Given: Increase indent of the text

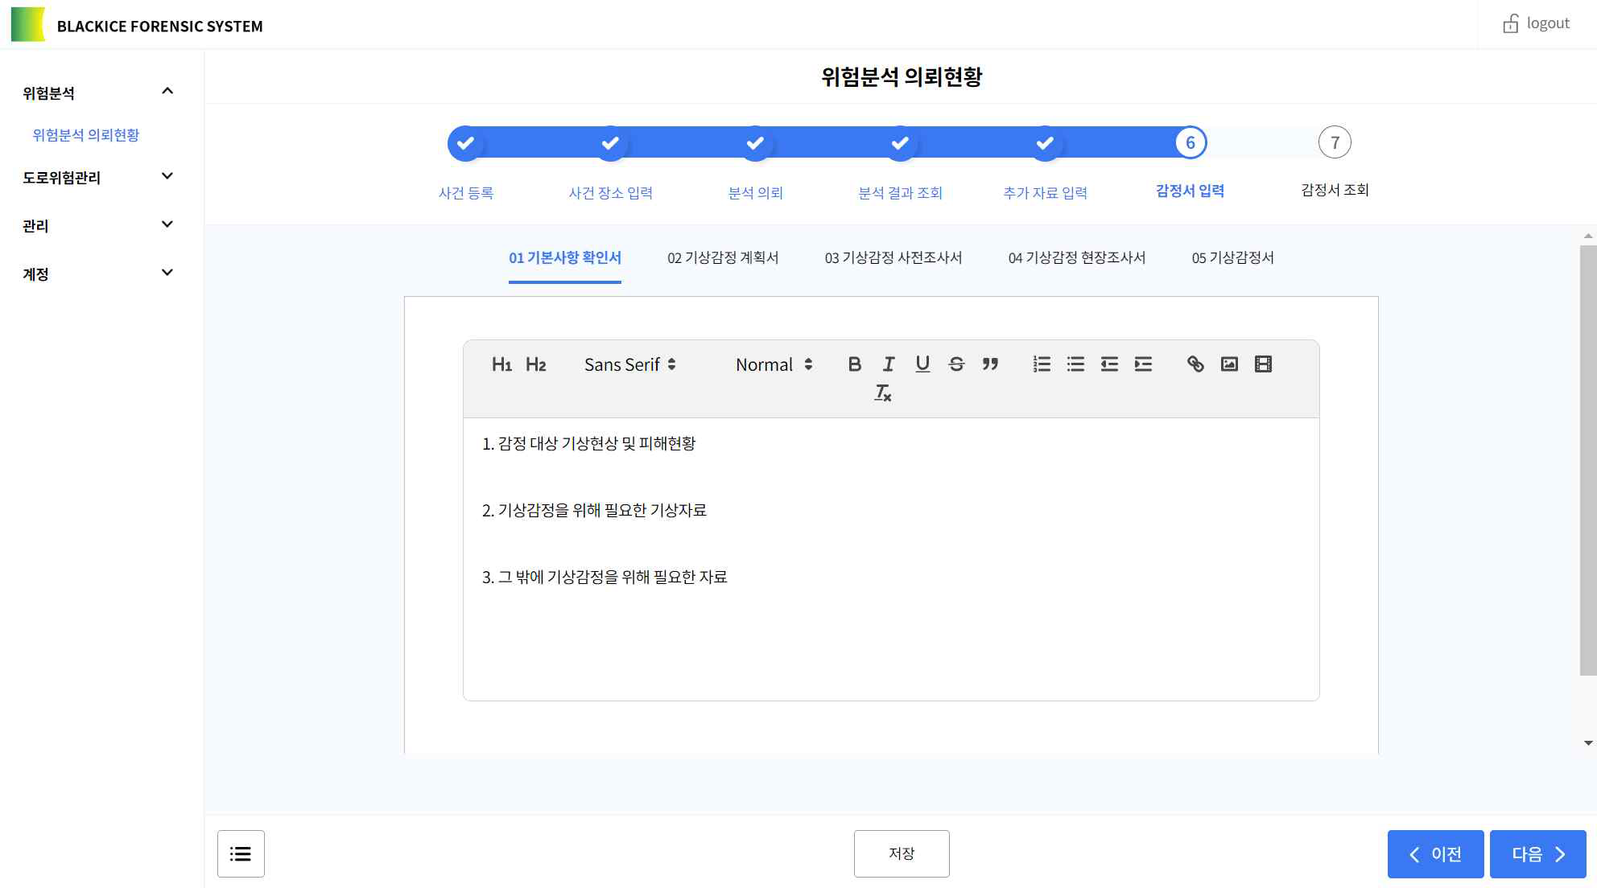Looking at the screenshot, I should coord(1143,364).
